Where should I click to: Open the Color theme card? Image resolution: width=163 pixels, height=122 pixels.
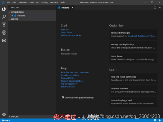coord(133,58)
